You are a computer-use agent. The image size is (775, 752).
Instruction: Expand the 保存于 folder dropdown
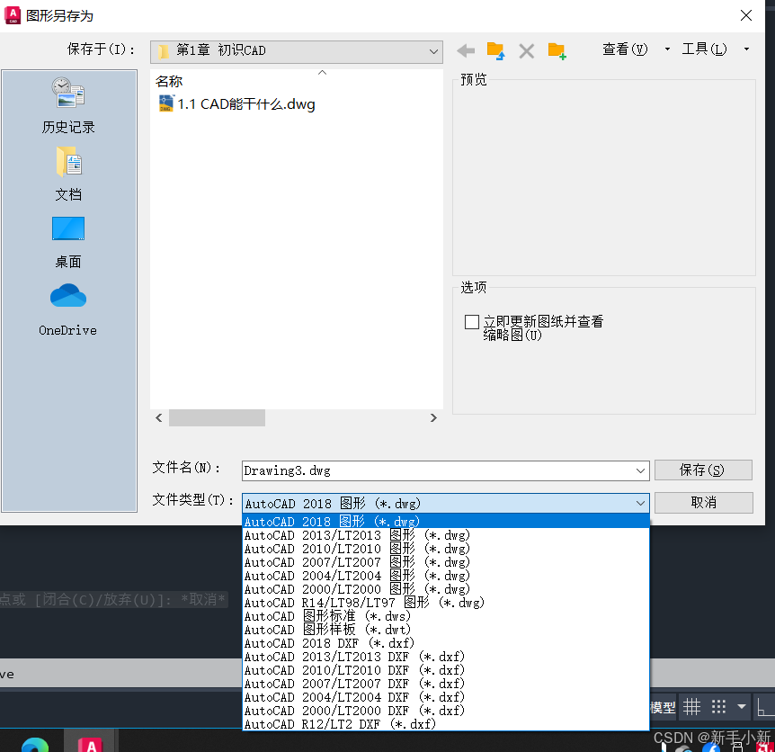[433, 51]
